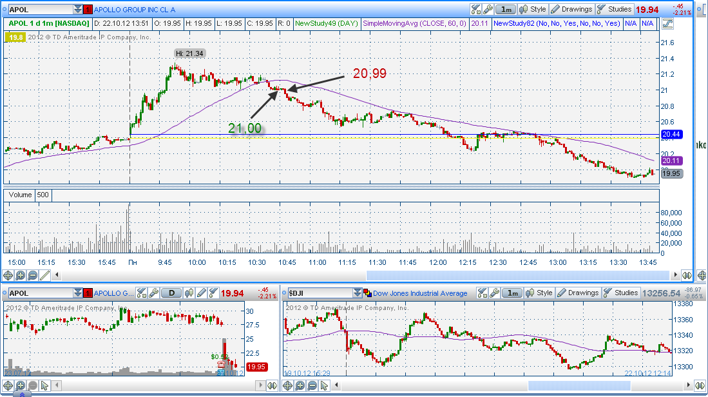The width and height of the screenshot is (708, 397).
Task: Toggle expansion arrows under $DJI chart
Action: coord(700,385)
